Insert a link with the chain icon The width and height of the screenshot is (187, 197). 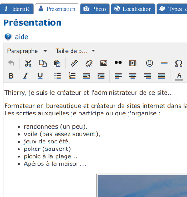[74, 63]
